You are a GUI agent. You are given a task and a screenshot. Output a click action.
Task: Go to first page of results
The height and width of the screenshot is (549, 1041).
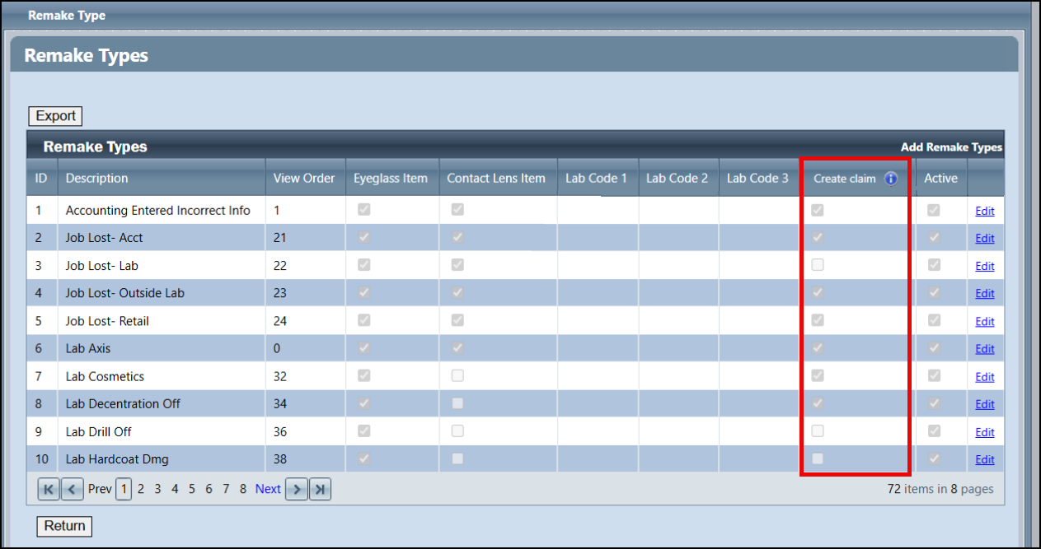[x=49, y=490]
